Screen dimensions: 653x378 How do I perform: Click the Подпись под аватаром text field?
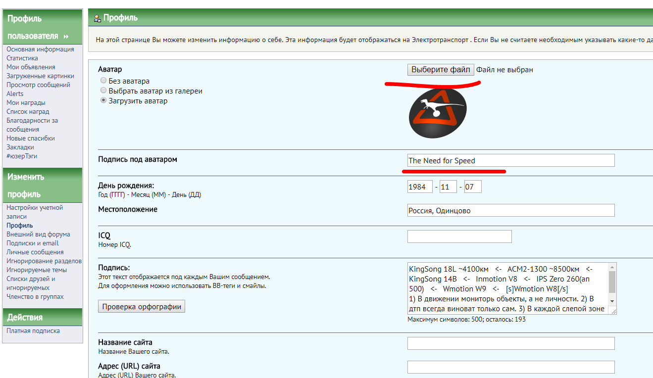[510, 160]
